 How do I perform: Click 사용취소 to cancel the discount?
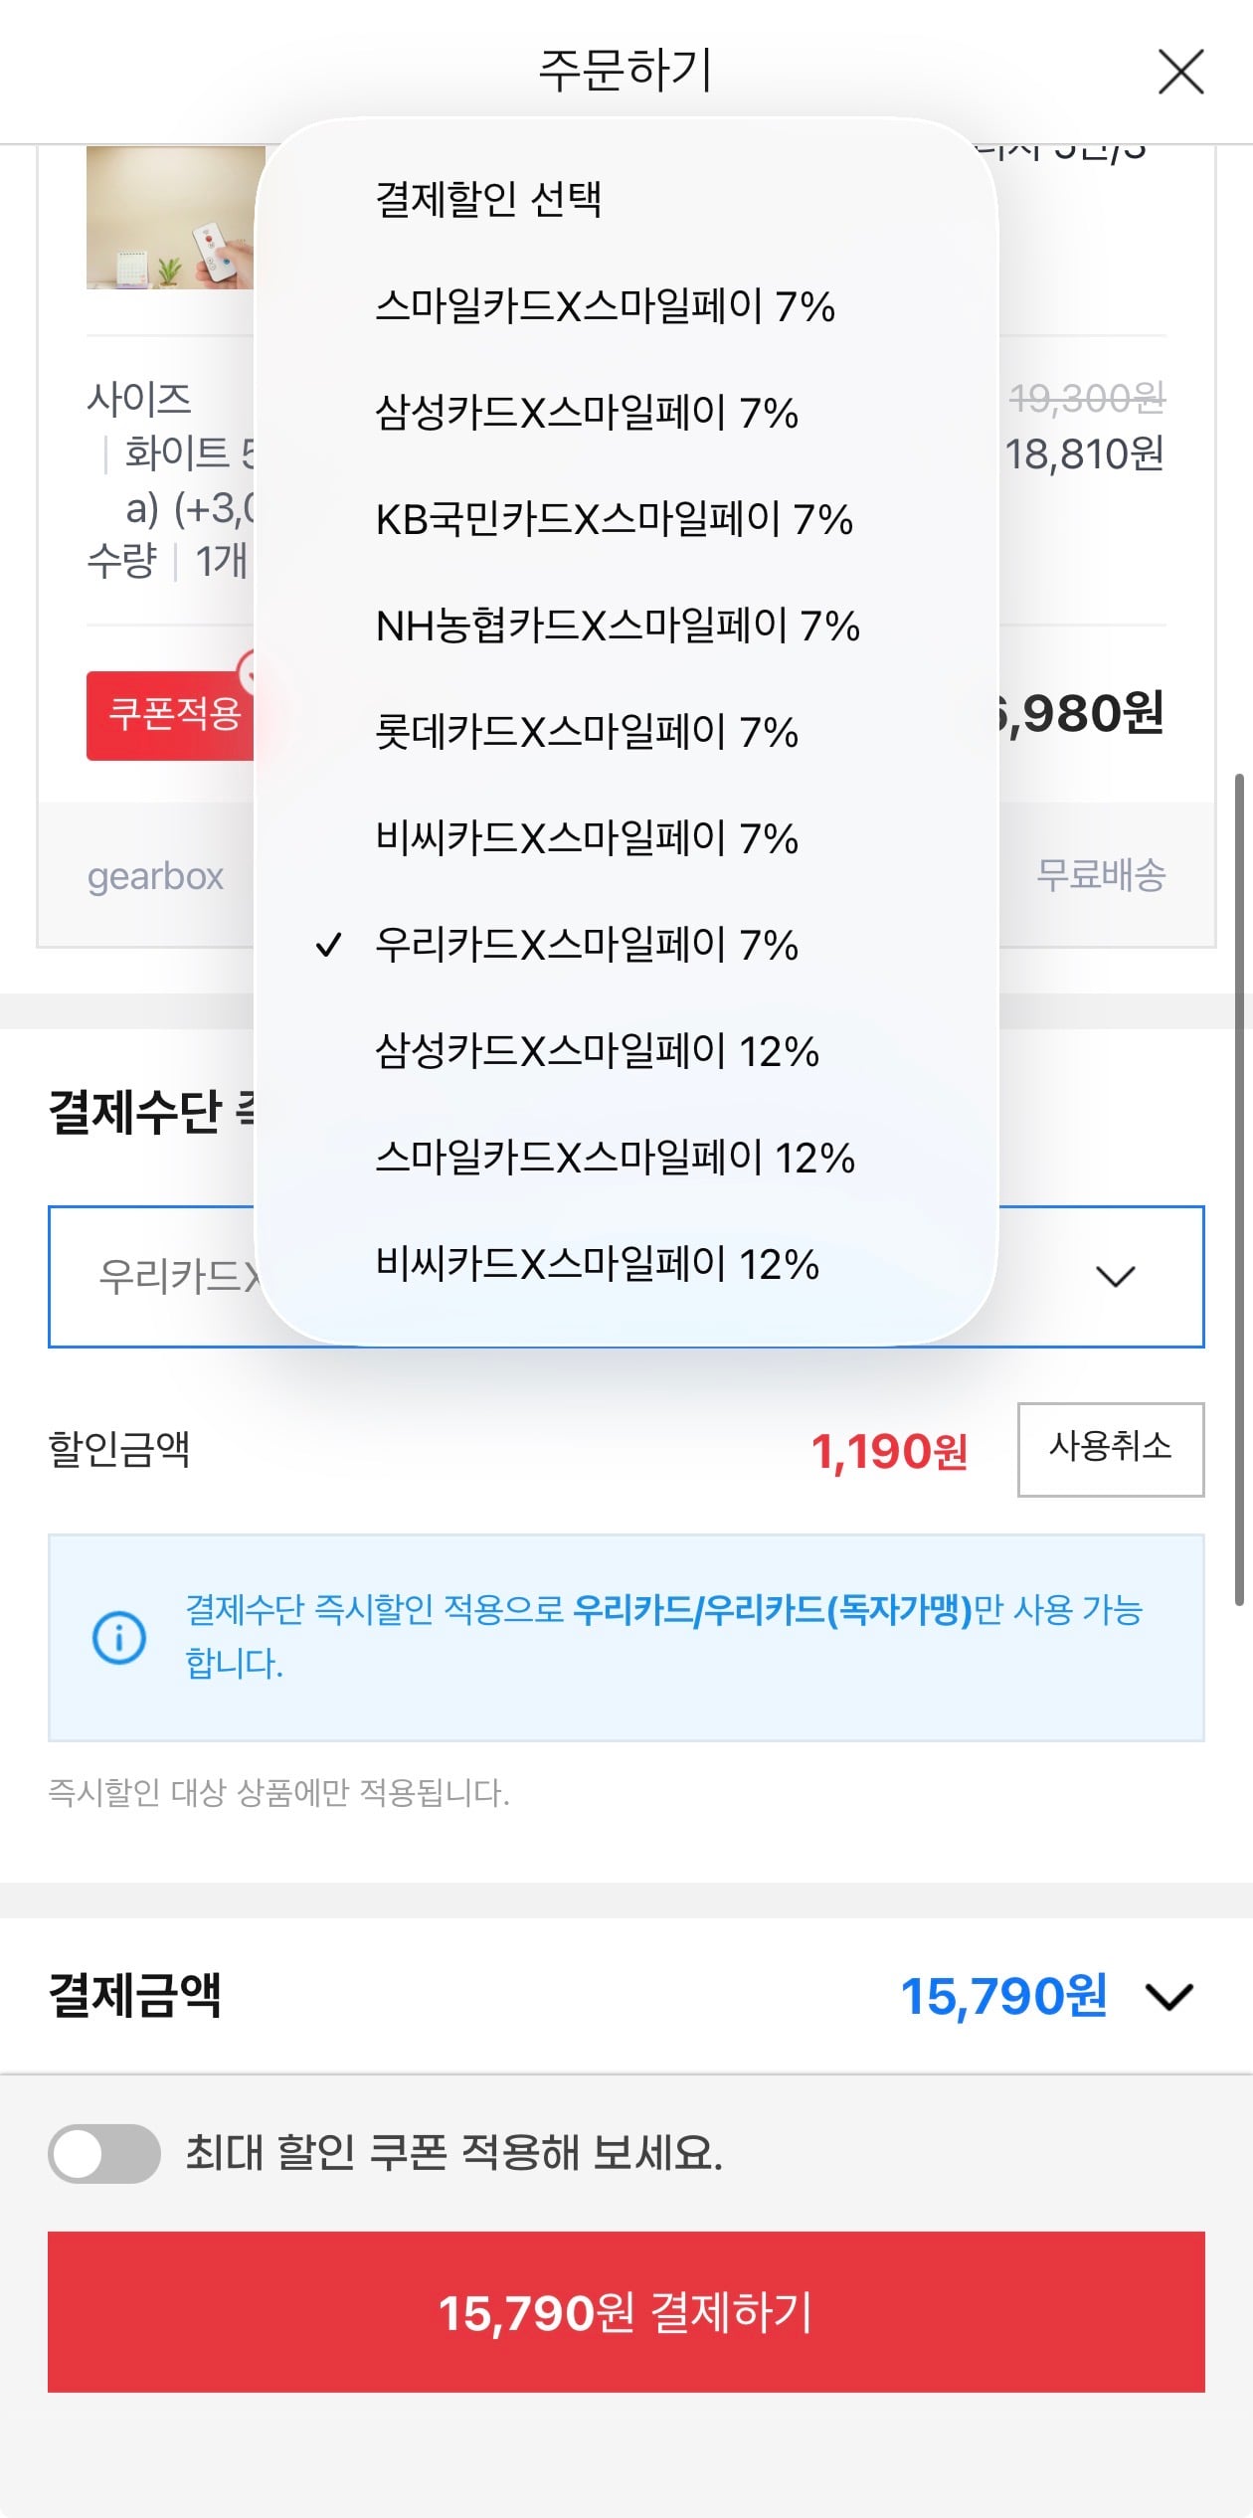(x=1111, y=1449)
